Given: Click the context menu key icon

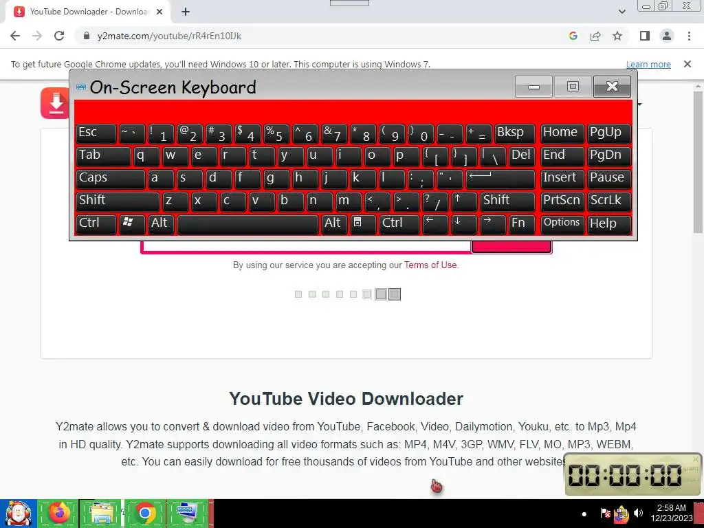Looking at the screenshot, I should click(363, 223).
